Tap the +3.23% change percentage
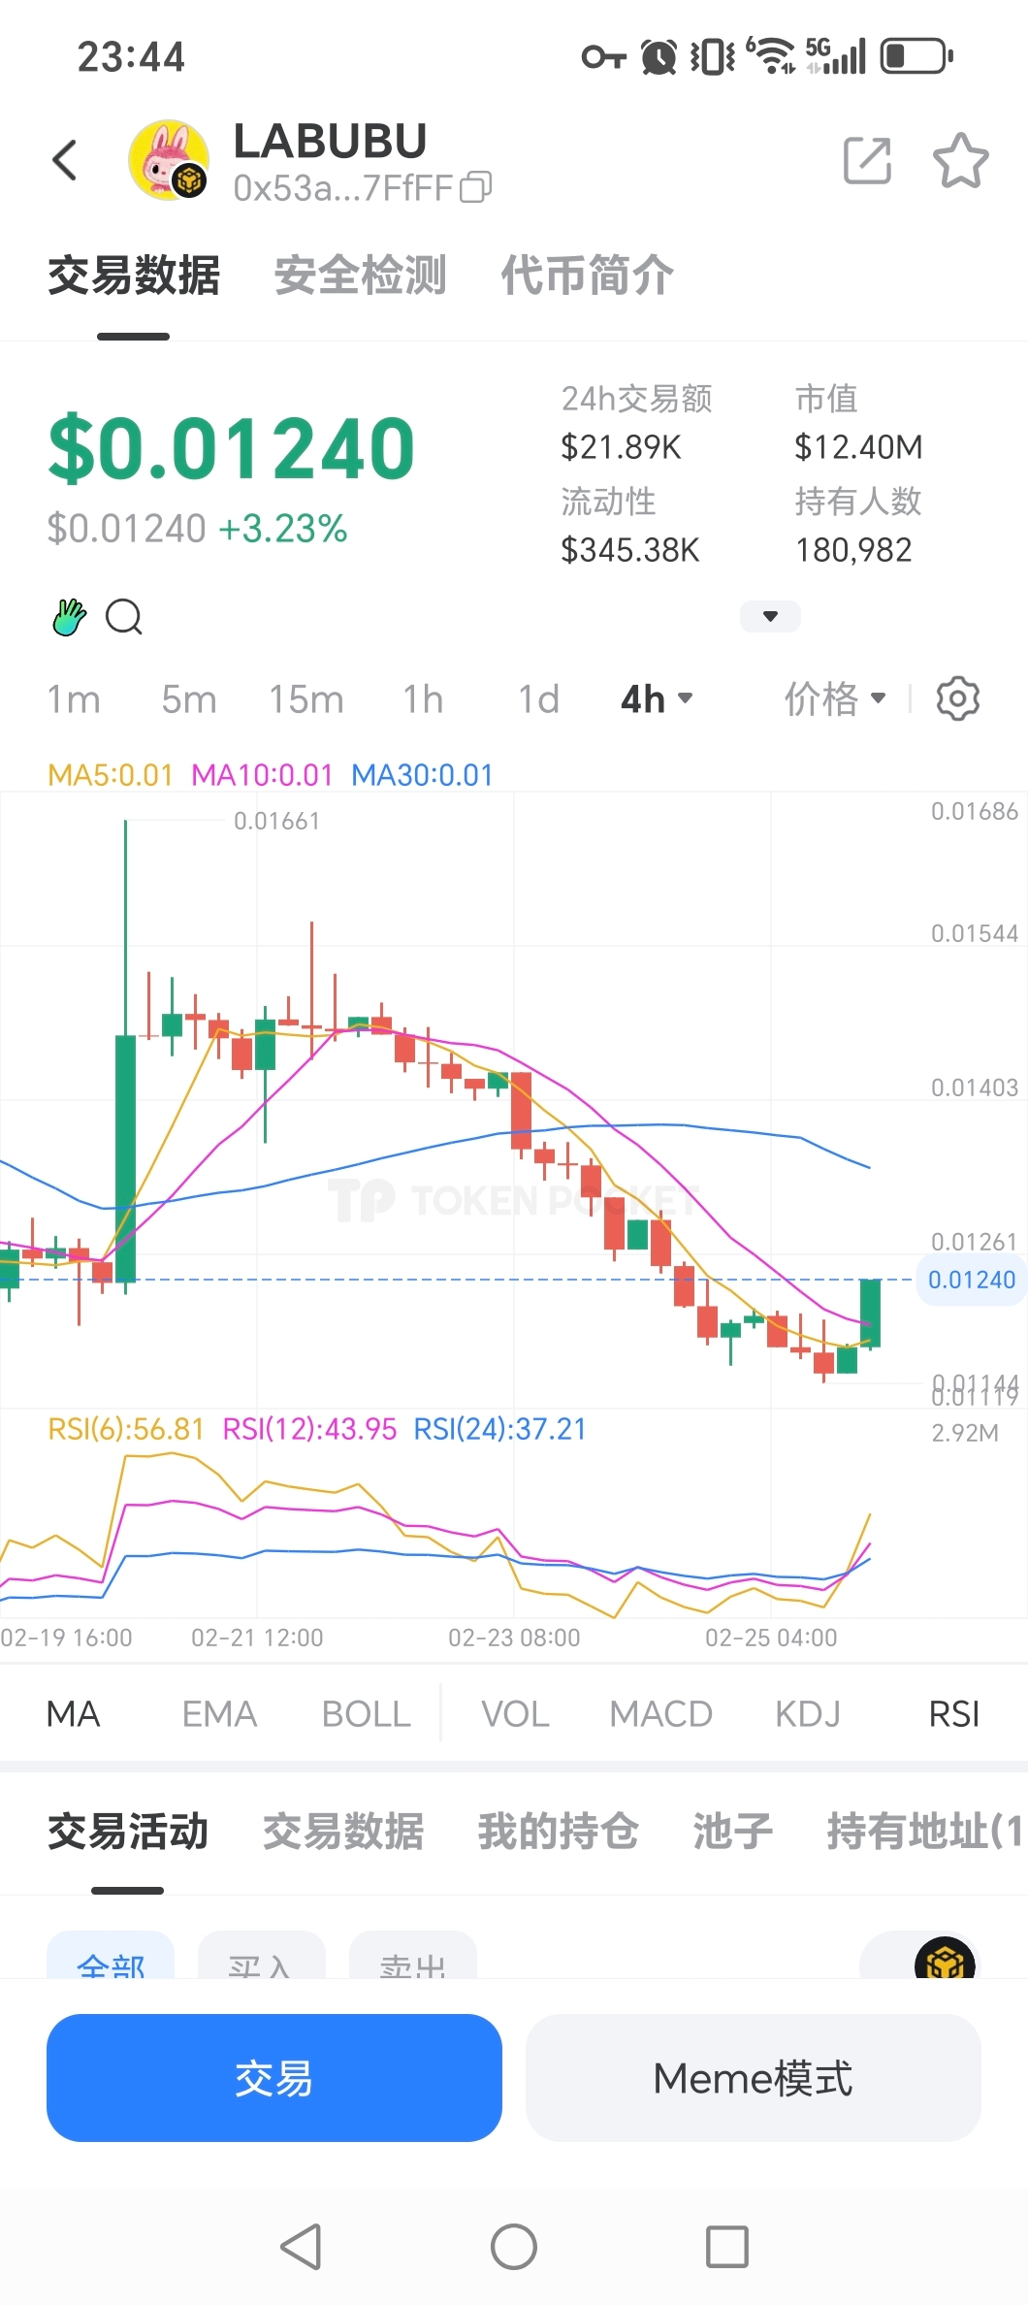 coord(283,529)
